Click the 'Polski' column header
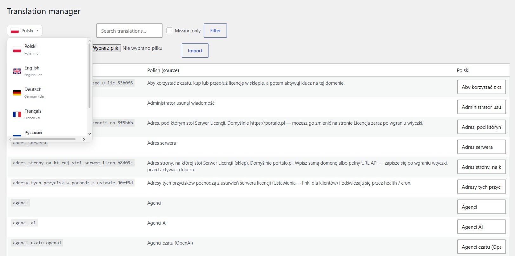Viewport: 515px width, 256px height. (463, 70)
